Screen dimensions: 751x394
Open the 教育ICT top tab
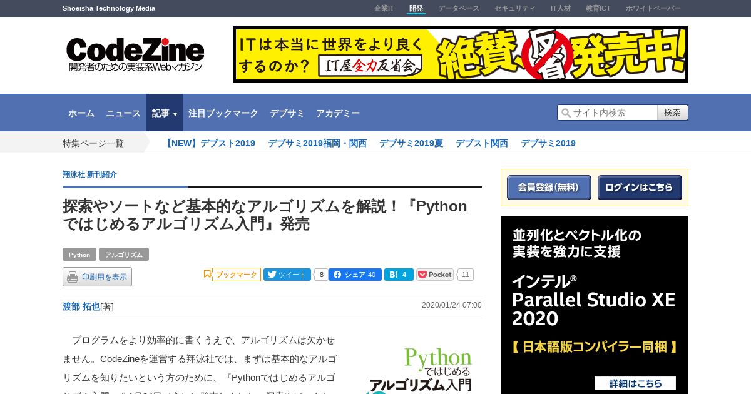coord(598,8)
